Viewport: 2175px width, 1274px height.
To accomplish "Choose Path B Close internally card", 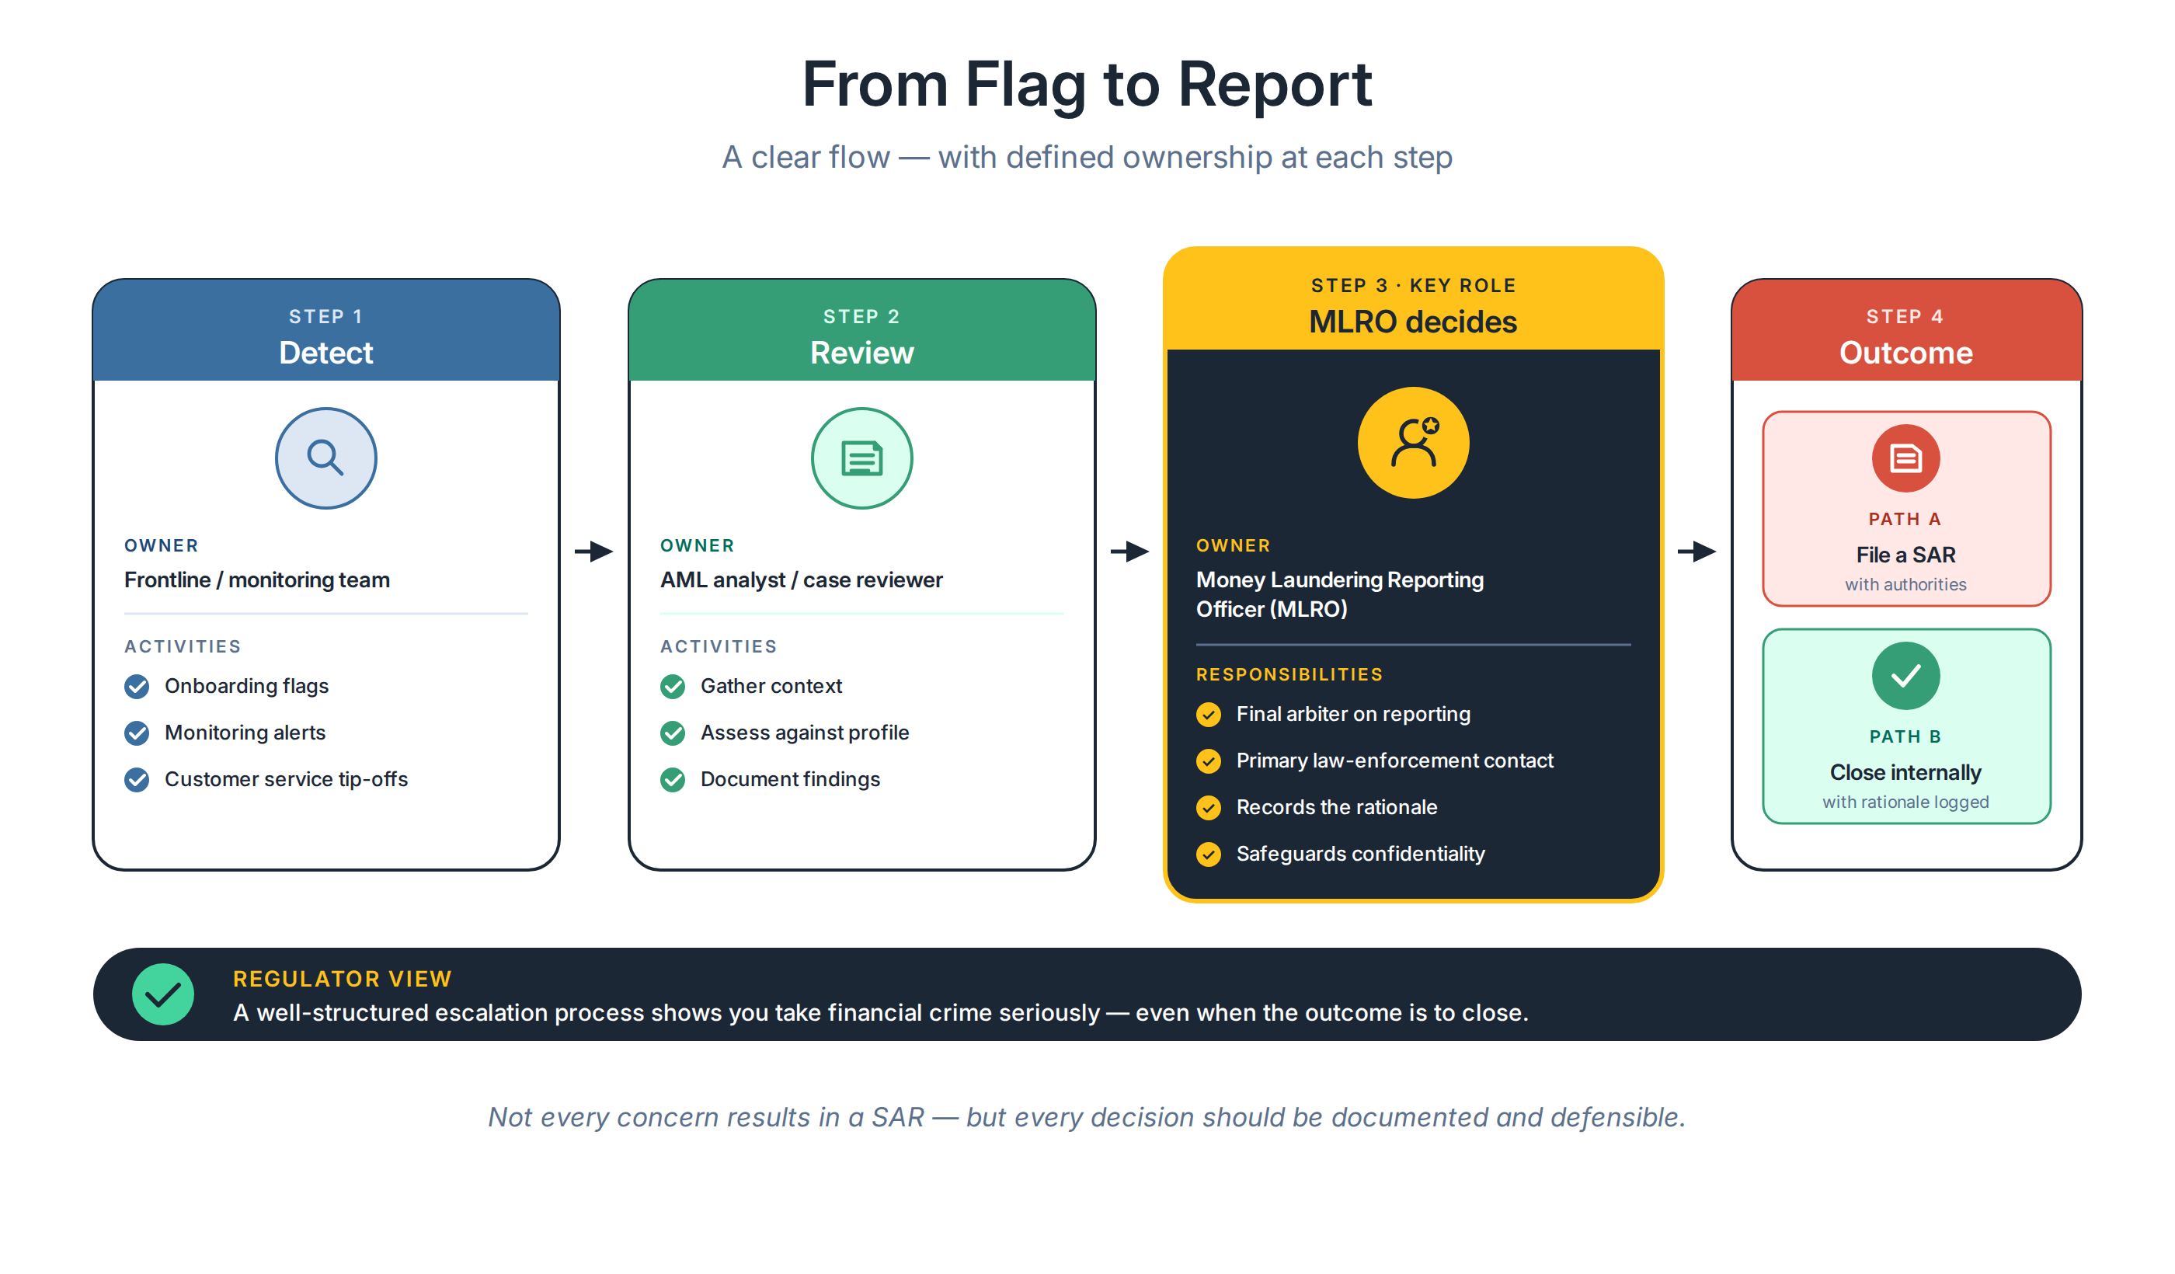I will (x=1905, y=726).
